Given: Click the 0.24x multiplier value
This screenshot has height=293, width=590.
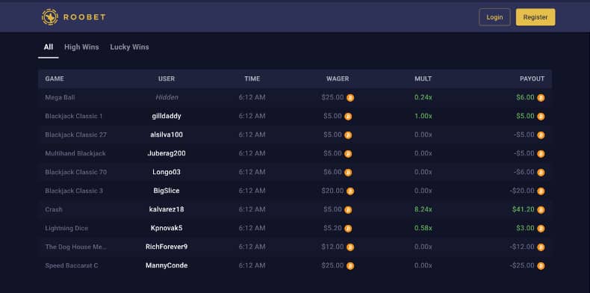Looking at the screenshot, I should 423,97.
